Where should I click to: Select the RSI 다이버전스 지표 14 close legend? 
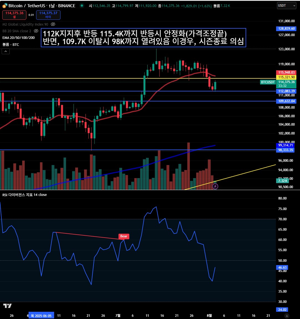24,195
